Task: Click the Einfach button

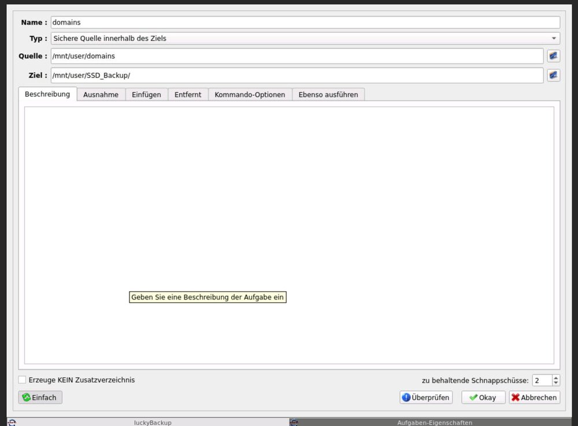Action: [40, 397]
